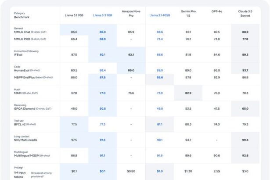Image resolution: width=270 pixels, height=180 pixels.
Task: Click MMLU Chat score 87.5 for GPT-4o
Action: click(216, 32)
